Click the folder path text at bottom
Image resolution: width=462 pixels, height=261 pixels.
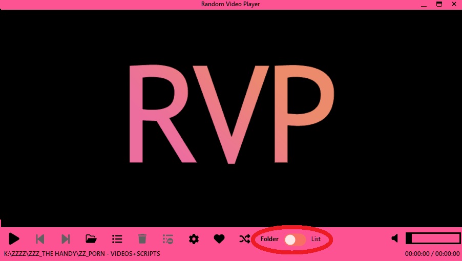(82, 254)
